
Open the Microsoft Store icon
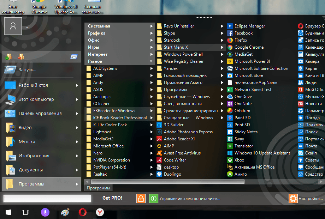pyautogui.click(x=230, y=75)
